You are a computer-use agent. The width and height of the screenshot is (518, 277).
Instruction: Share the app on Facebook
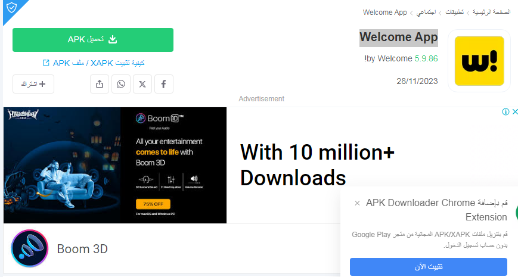[x=163, y=84]
